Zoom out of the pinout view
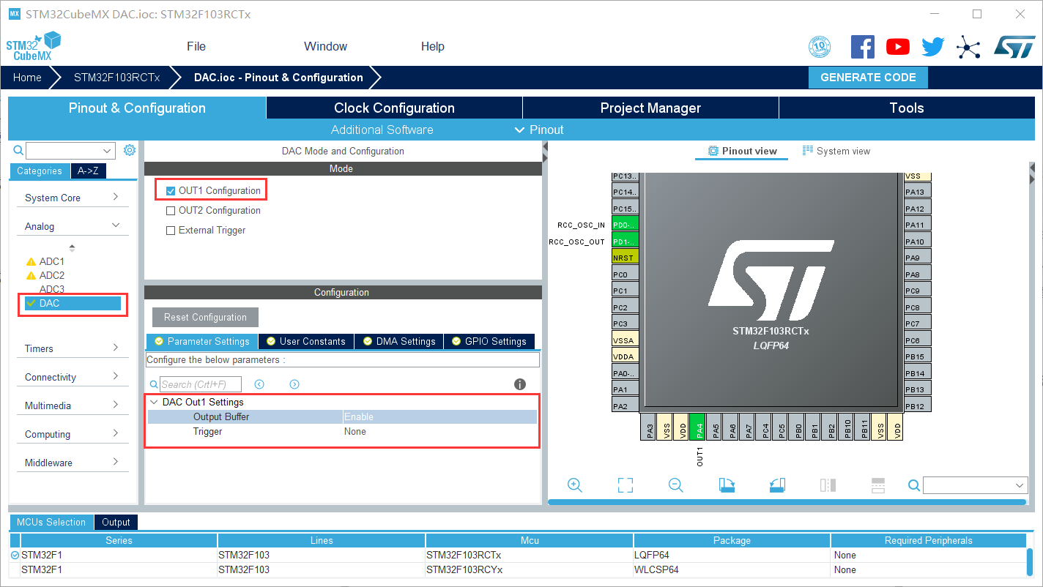Screen dimensions: 1043x587 point(675,485)
